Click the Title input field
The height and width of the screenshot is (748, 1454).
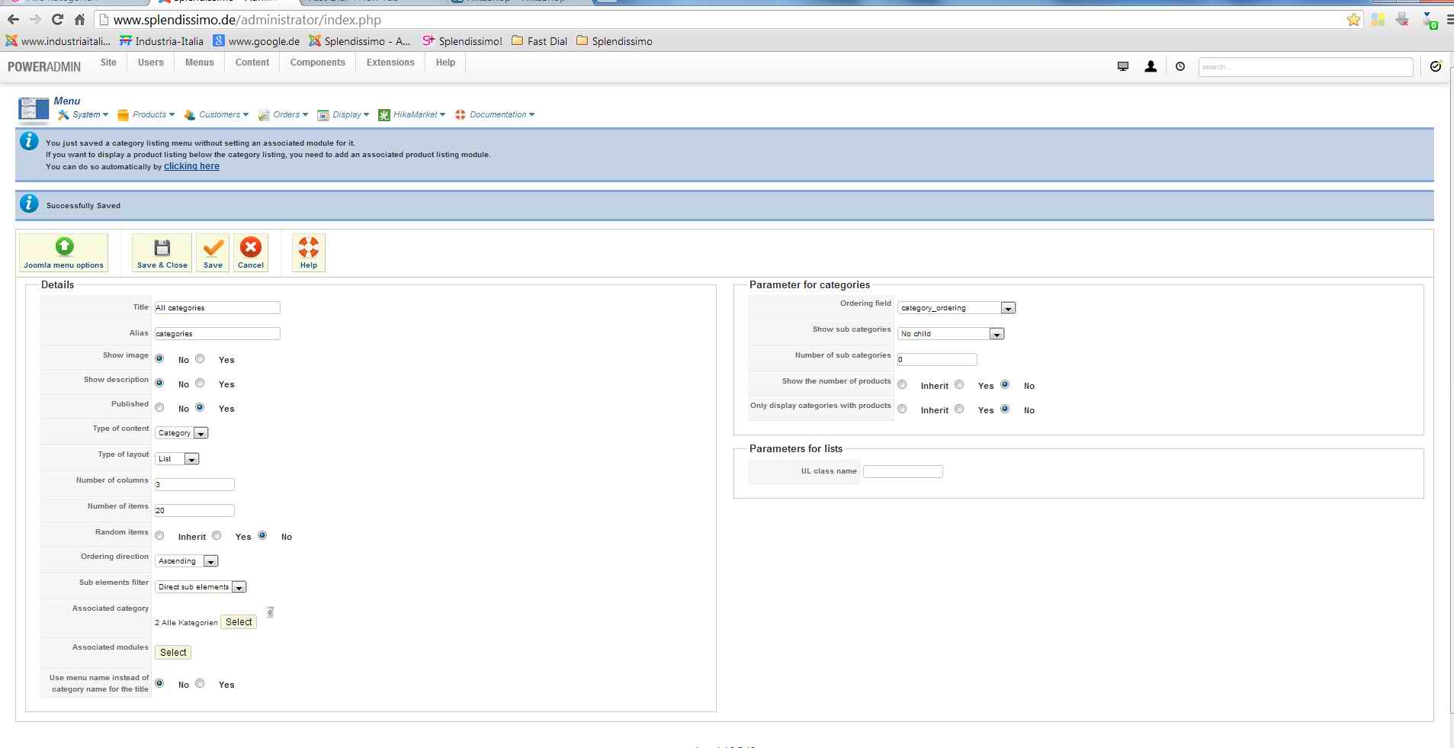pos(217,308)
